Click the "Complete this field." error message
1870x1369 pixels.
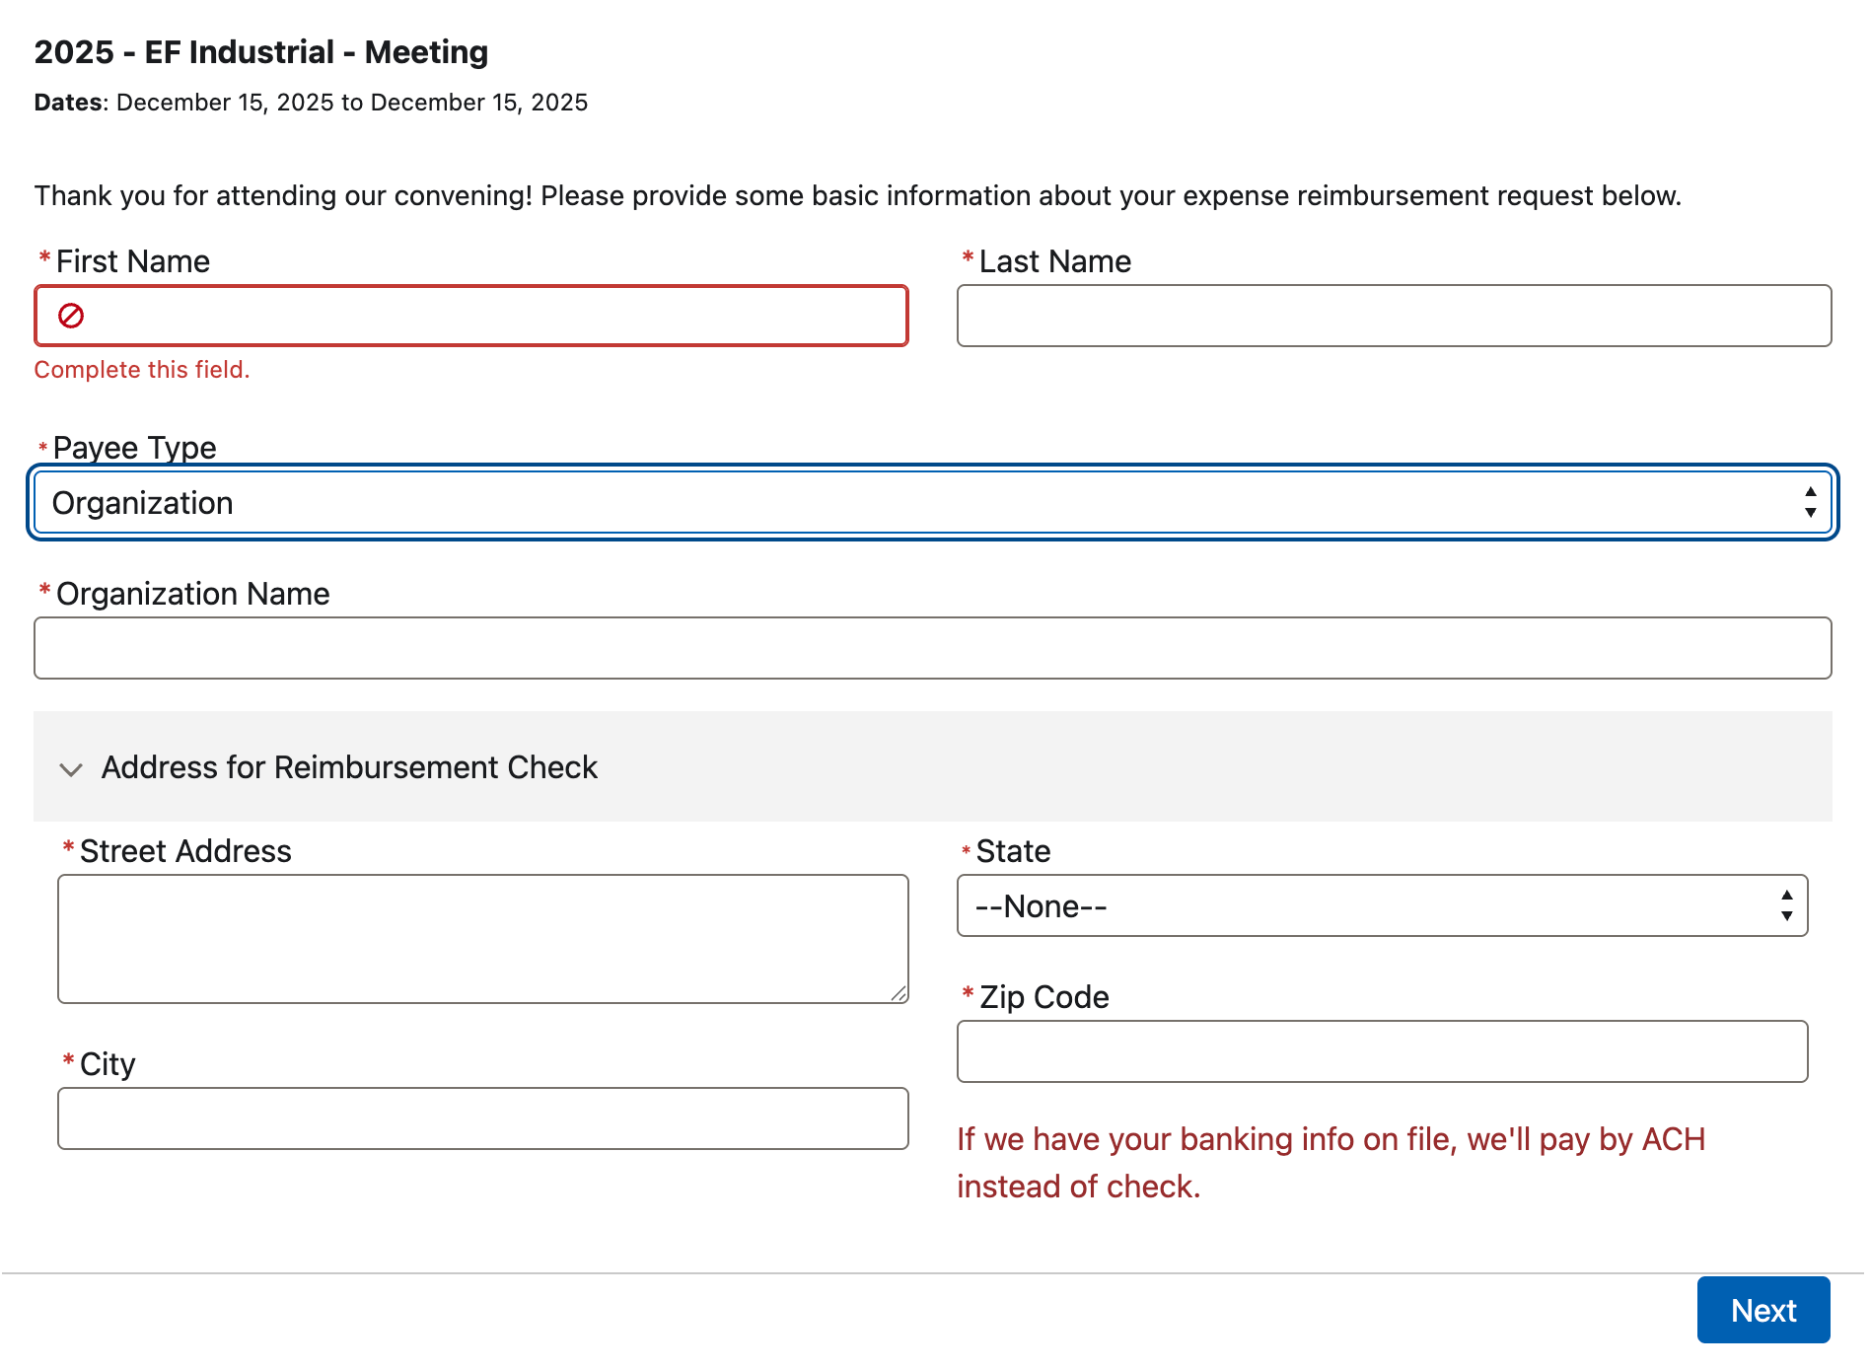pos(142,370)
